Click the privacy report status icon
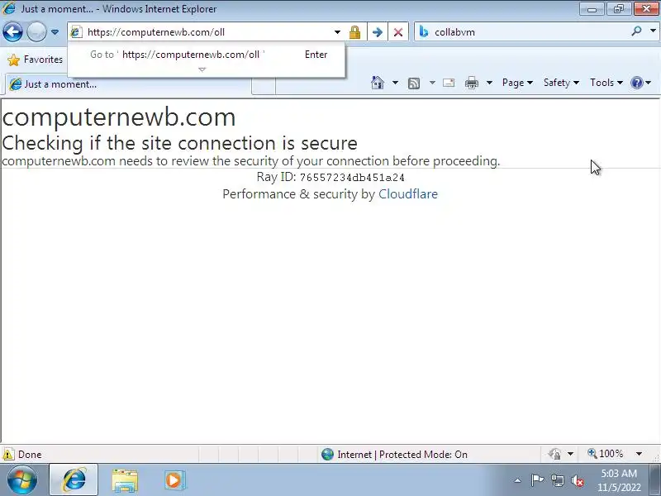Image resolution: width=661 pixels, height=496 pixels. coord(554,454)
